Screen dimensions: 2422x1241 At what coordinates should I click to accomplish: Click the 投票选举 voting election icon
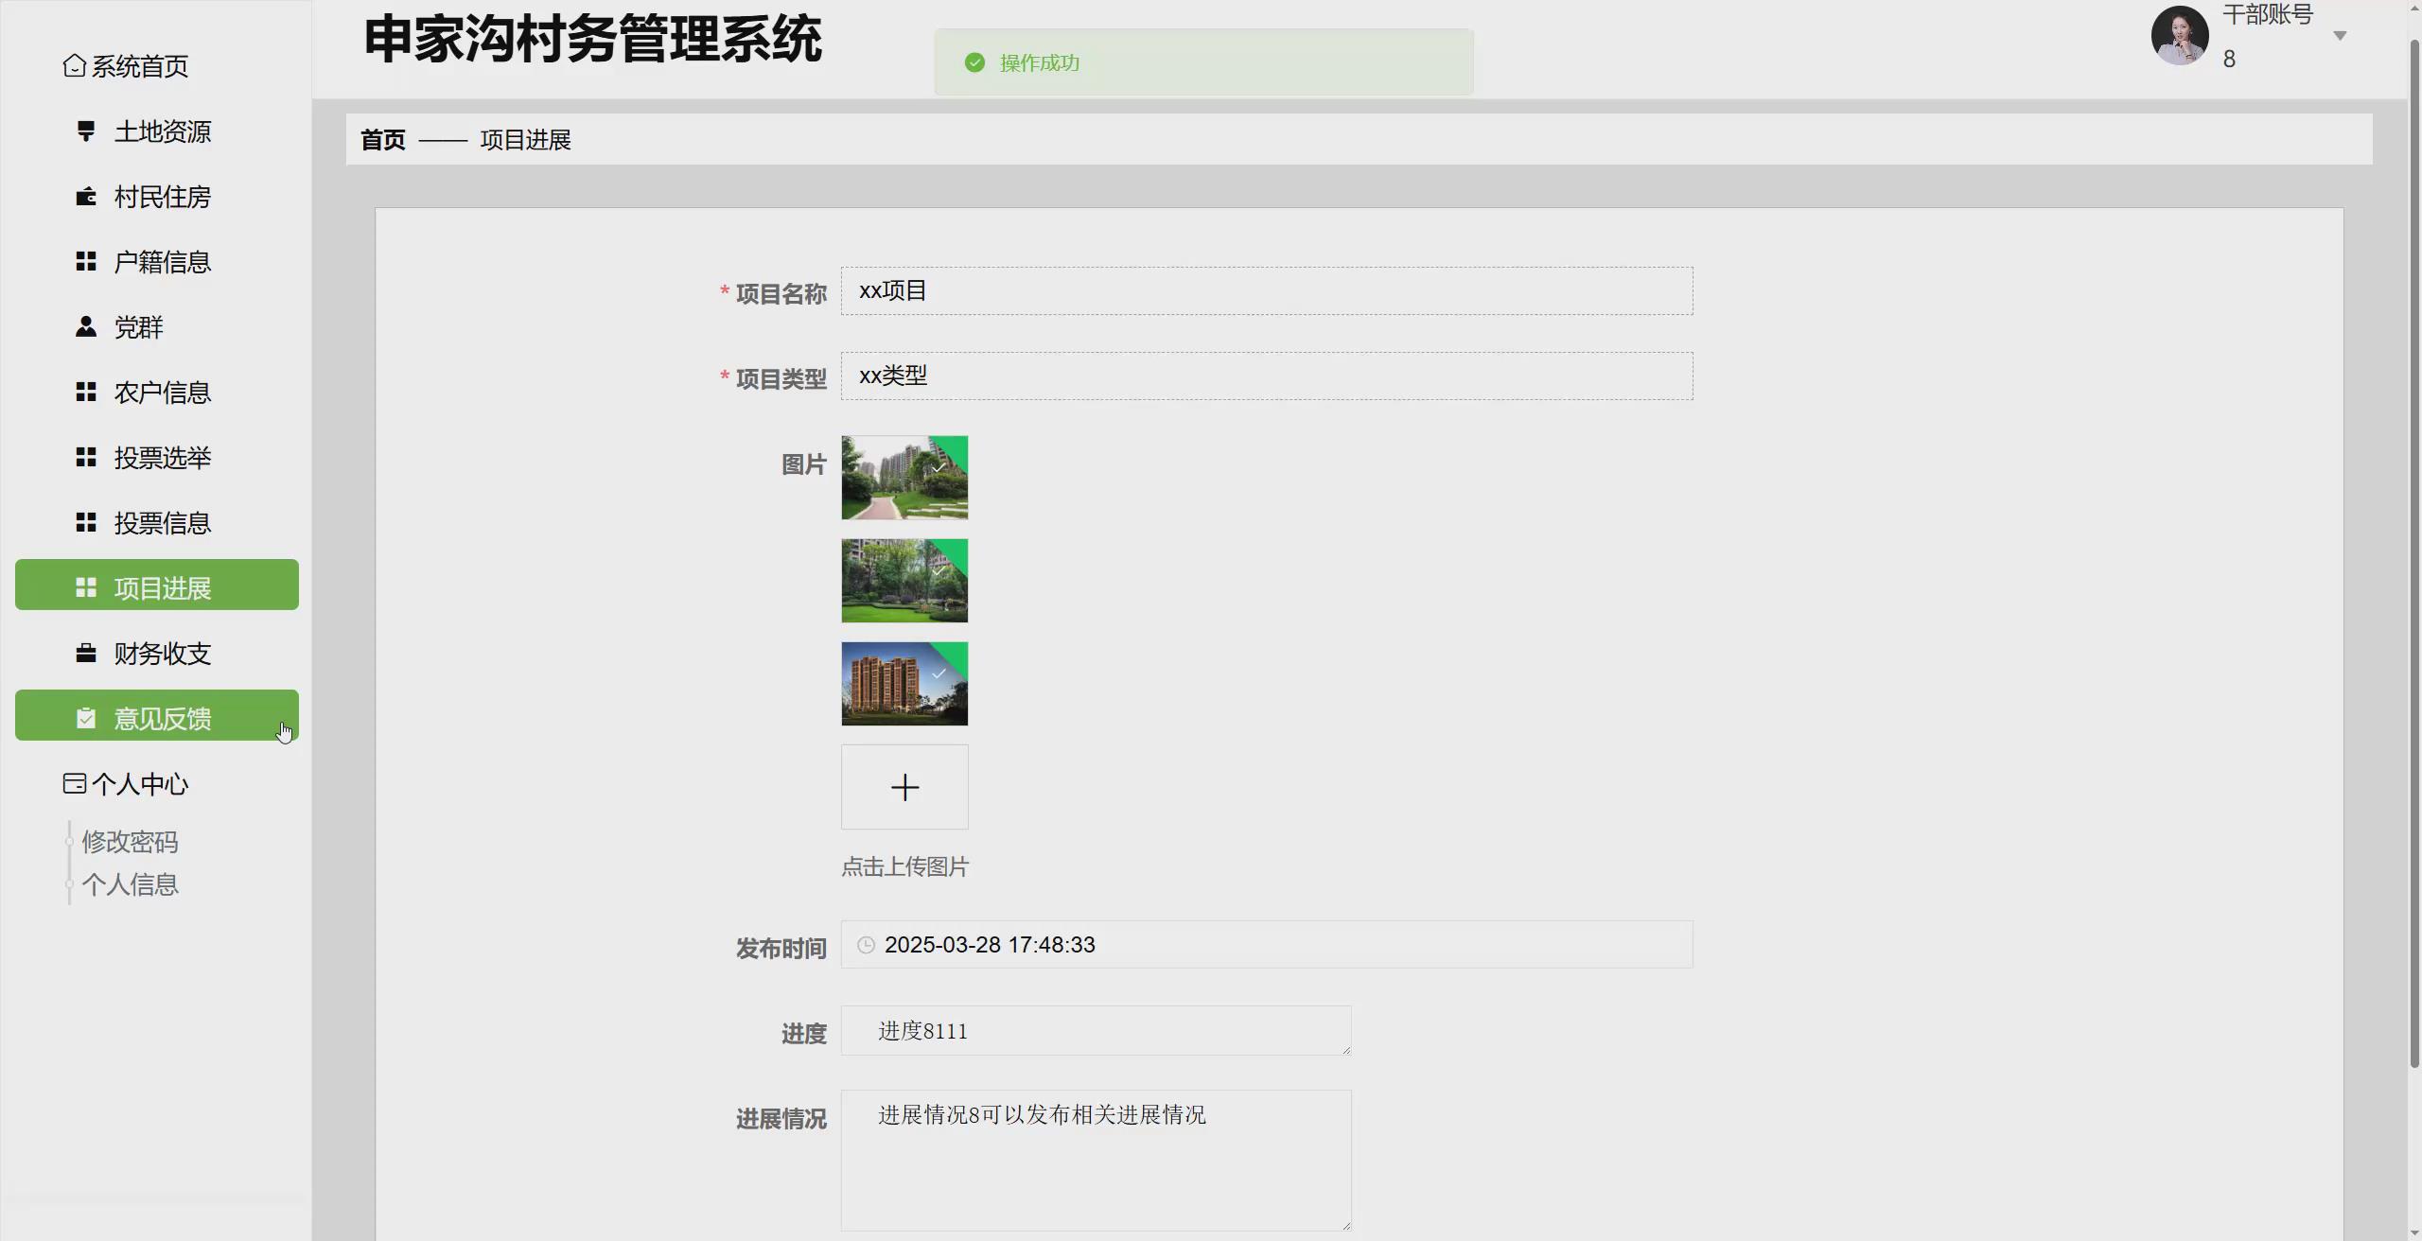click(85, 457)
